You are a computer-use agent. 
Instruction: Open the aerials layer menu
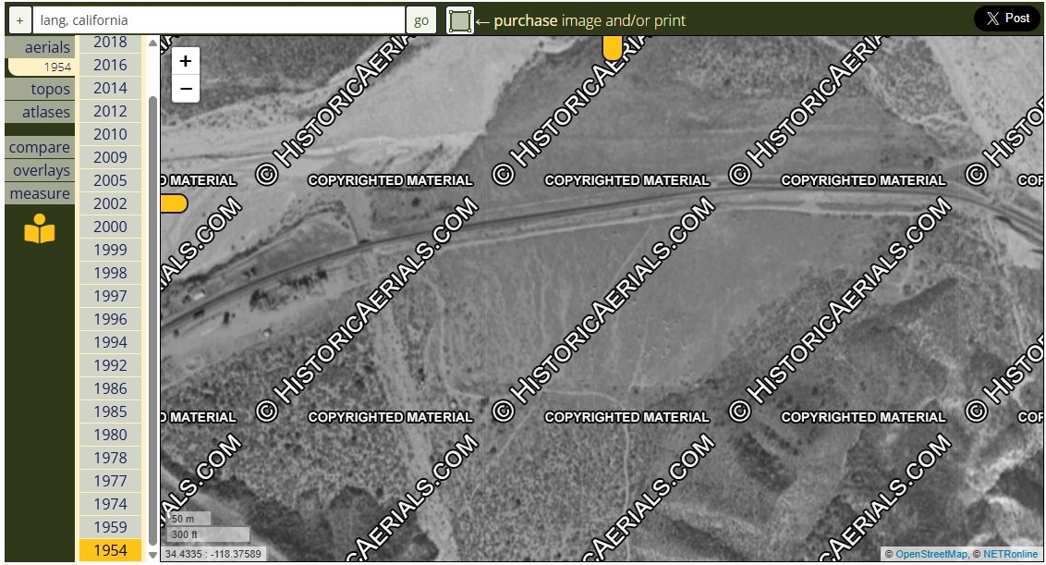point(40,47)
